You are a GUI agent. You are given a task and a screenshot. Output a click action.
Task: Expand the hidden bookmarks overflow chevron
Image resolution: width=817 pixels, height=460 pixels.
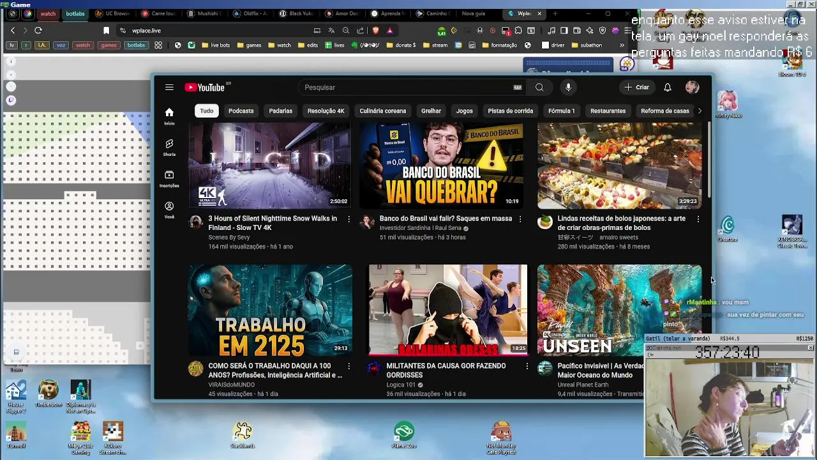(x=622, y=45)
